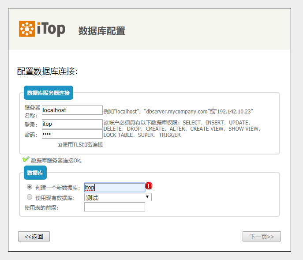
Task: Click the 使用表的前缀 input field
Action: coord(115,207)
